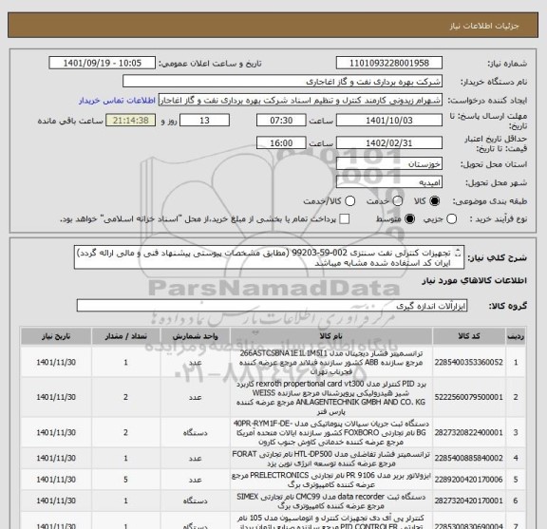547x529 pixels.
Task: Click the description box scroll stepper arrows
Action: tap(459, 253)
